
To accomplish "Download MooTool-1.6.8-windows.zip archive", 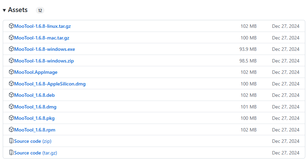I will click(44, 61).
